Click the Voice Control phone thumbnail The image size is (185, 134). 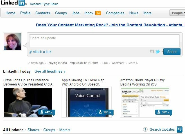87,102
